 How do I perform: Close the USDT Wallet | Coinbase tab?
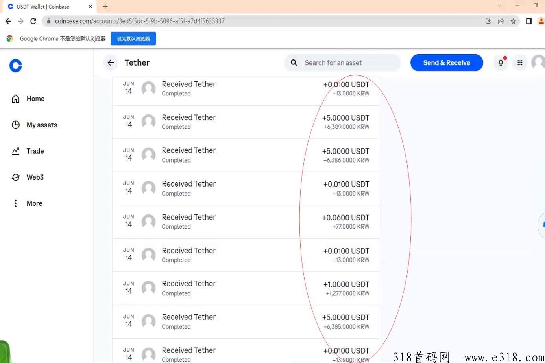pos(90,7)
